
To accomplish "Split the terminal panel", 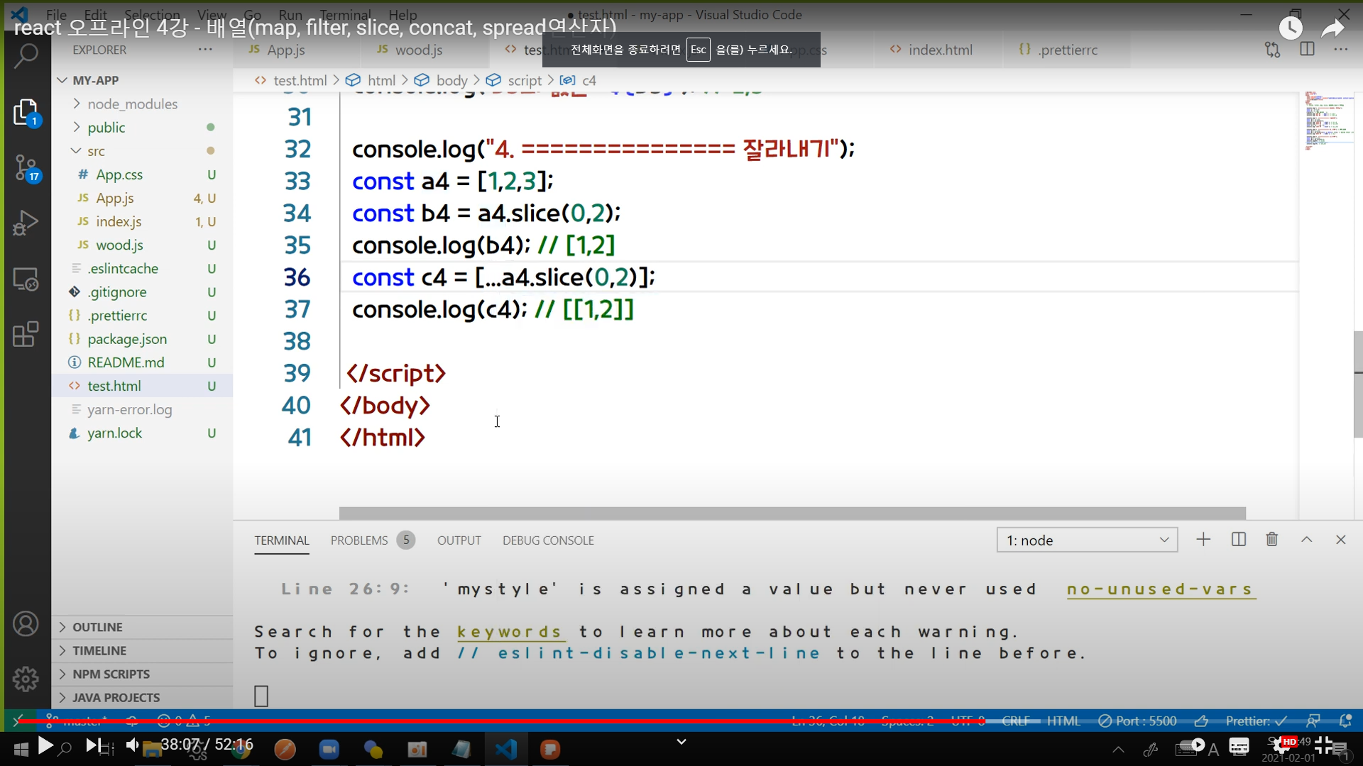I will [x=1239, y=540].
